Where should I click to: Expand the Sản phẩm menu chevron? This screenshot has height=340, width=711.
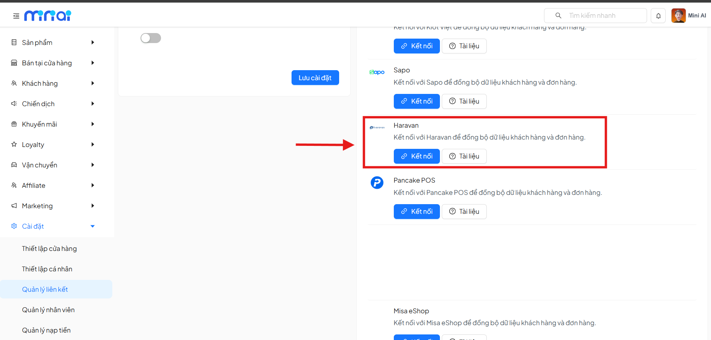pyautogui.click(x=93, y=42)
